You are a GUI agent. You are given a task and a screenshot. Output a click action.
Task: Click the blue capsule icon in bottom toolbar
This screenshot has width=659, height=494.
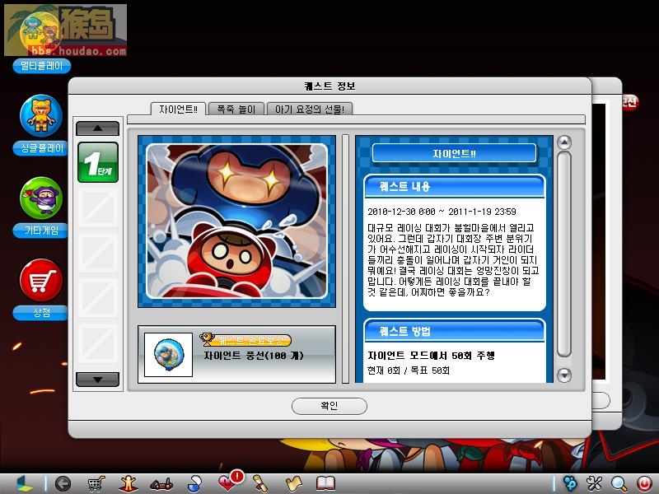click(194, 484)
